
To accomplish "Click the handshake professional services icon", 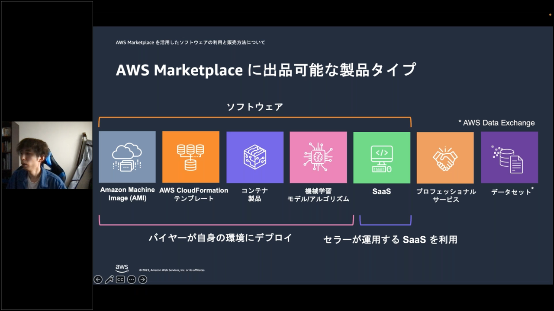I will (x=445, y=157).
